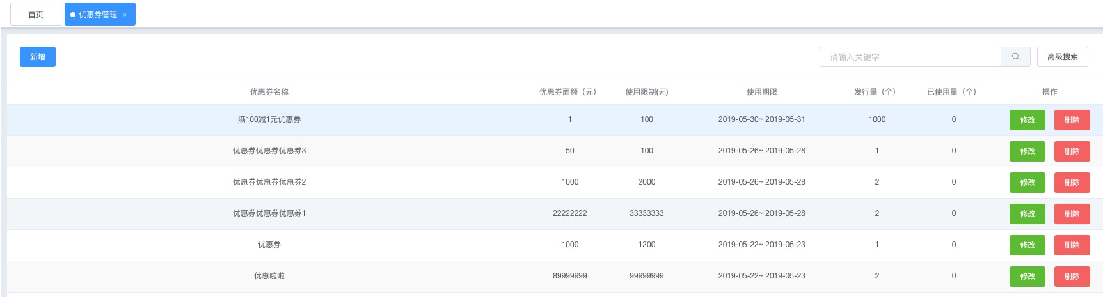Image resolution: width=1103 pixels, height=297 pixels.
Task: Edit coupon 优惠券优惠券优惠券1
Action: [1027, 214]
